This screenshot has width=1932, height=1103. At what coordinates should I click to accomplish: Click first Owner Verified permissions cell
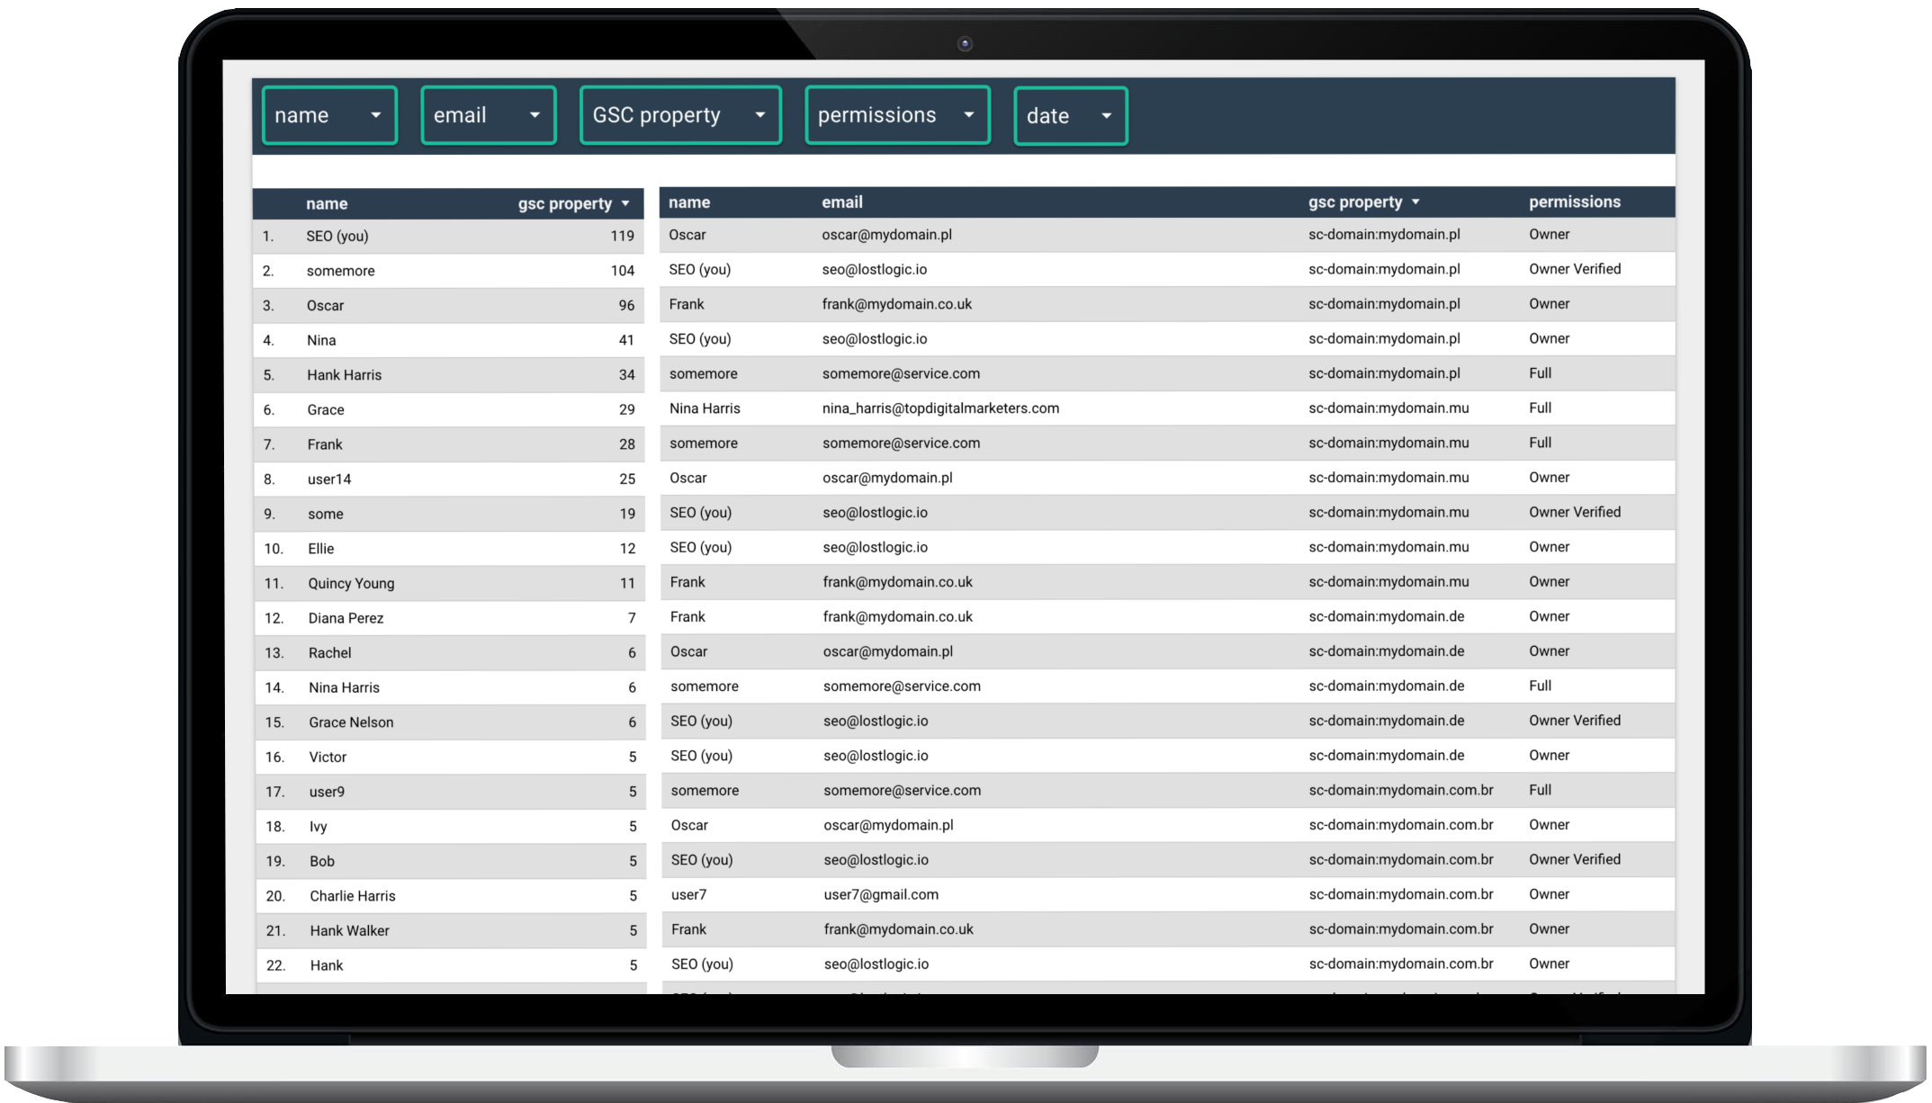1574,269
